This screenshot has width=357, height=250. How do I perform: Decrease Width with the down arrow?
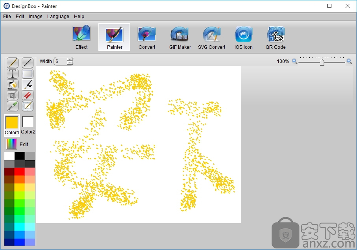coord(70,63)
